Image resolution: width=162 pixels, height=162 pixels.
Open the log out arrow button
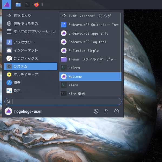[117, 111]
